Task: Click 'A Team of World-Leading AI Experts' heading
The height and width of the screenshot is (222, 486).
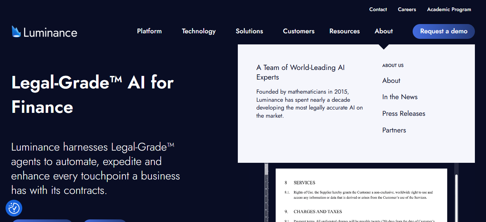Action: (x=300, y=72)
